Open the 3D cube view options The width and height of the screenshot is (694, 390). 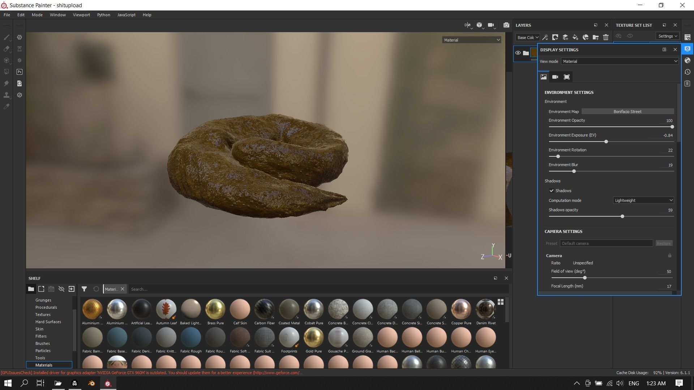479,25
